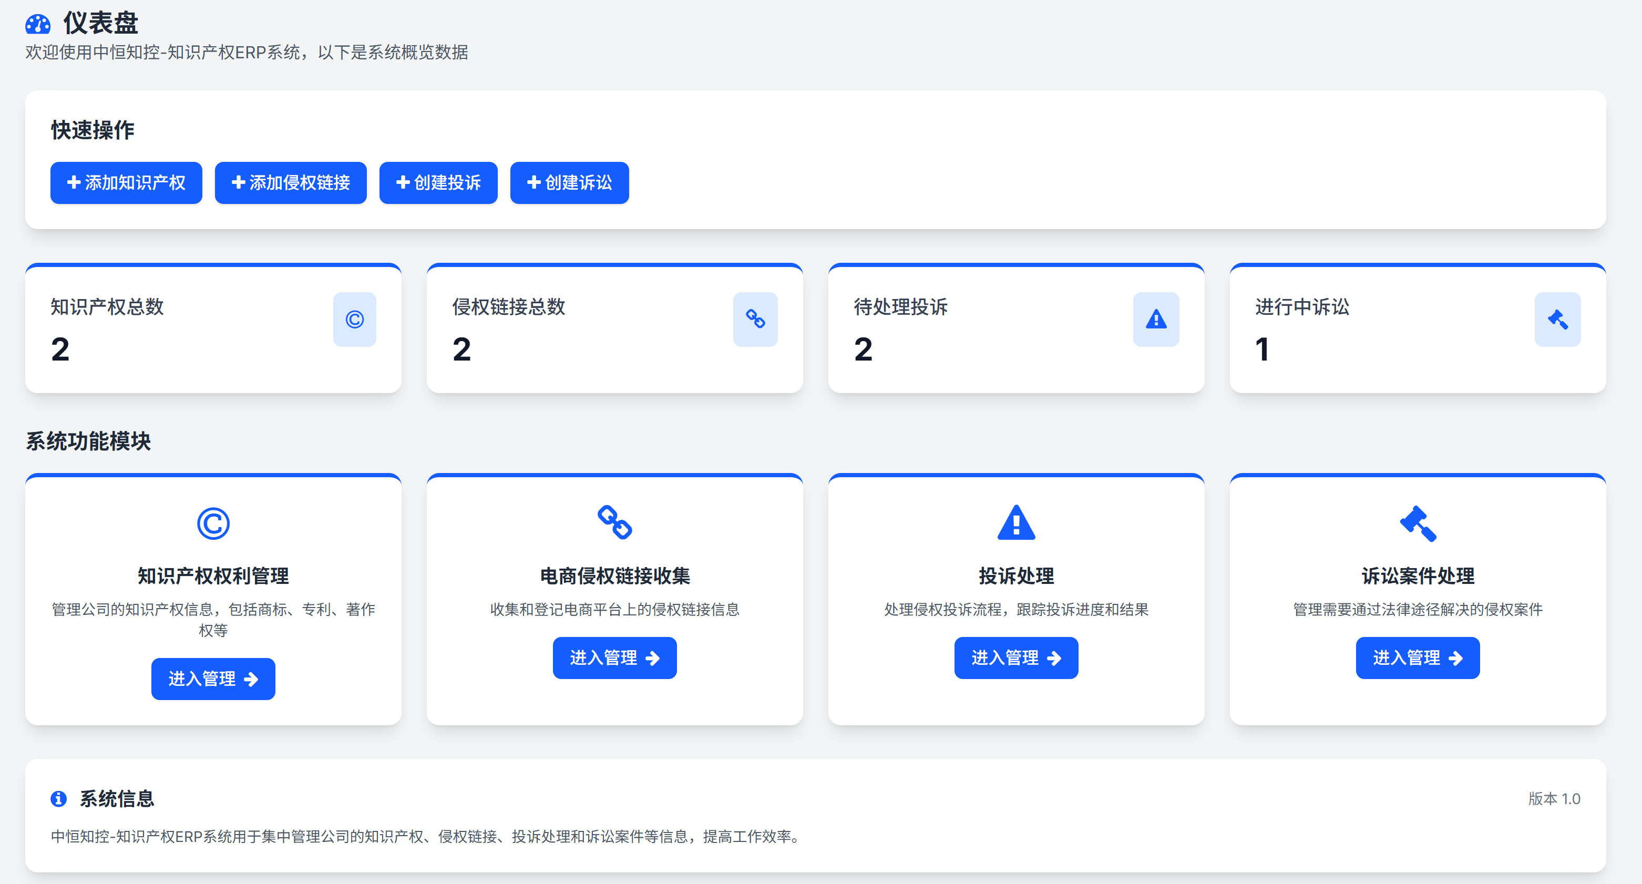Click the chain link icon in 侵权链接总数 card

(x=755, y=320)
